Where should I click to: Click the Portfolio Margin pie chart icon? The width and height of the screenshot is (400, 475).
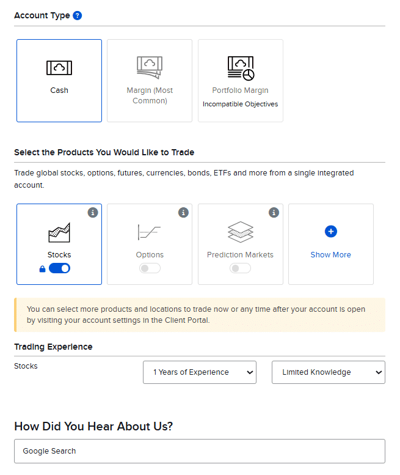click(x=241, y=68)
